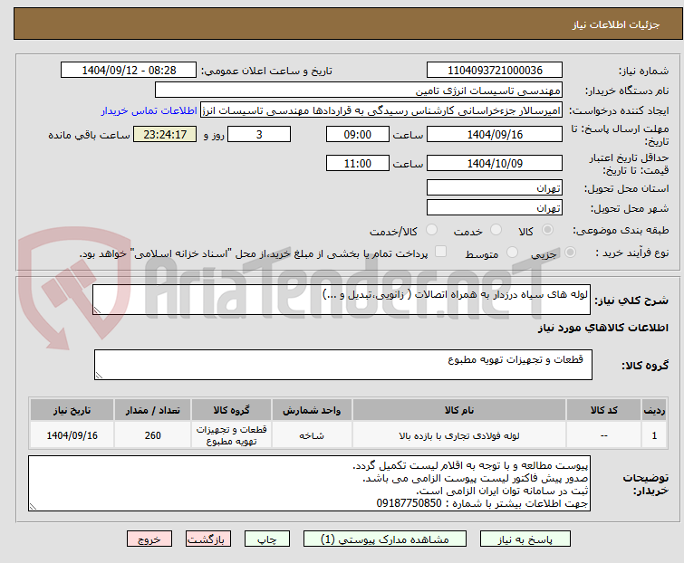Screen dimensions: 684x563
Task: Click the validity hour 11:00 field
Action: click(357, 164)
